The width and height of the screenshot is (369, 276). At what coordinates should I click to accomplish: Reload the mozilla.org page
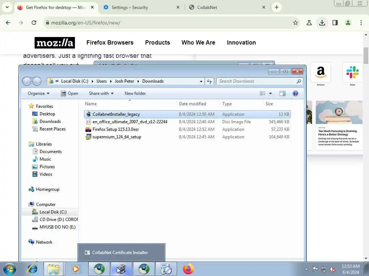tap(34, 23)
